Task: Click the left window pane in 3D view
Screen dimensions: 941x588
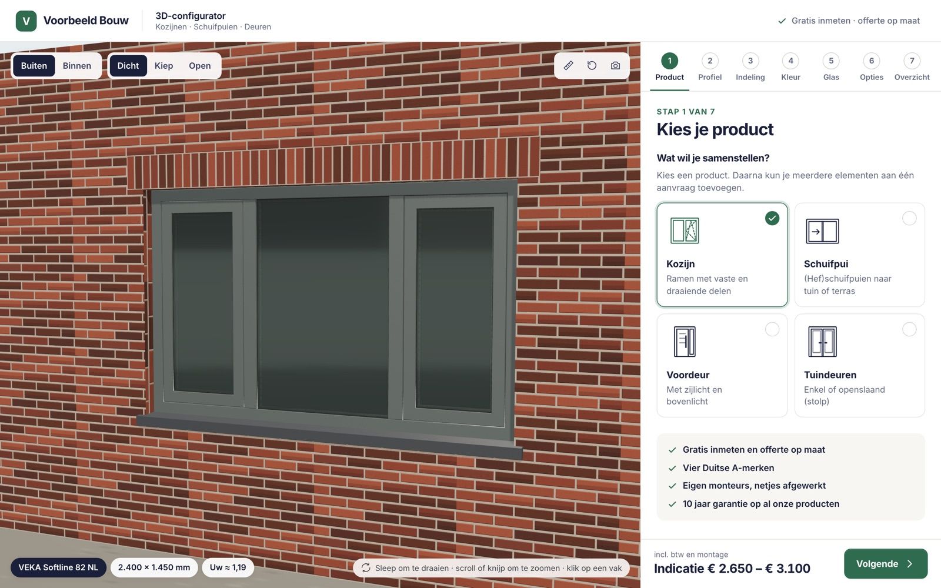Action: tap(203, 303)
